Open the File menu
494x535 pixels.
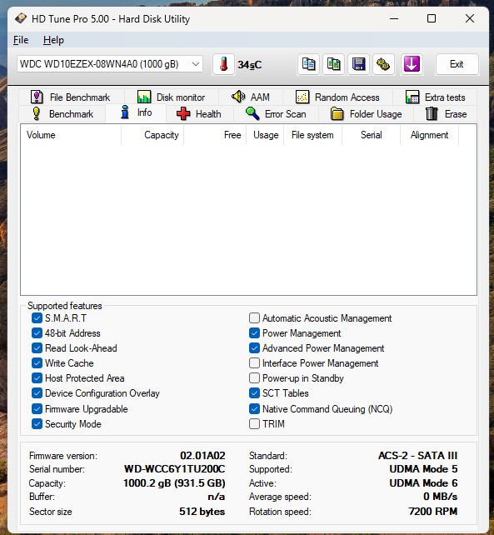(x=21, y=40)
